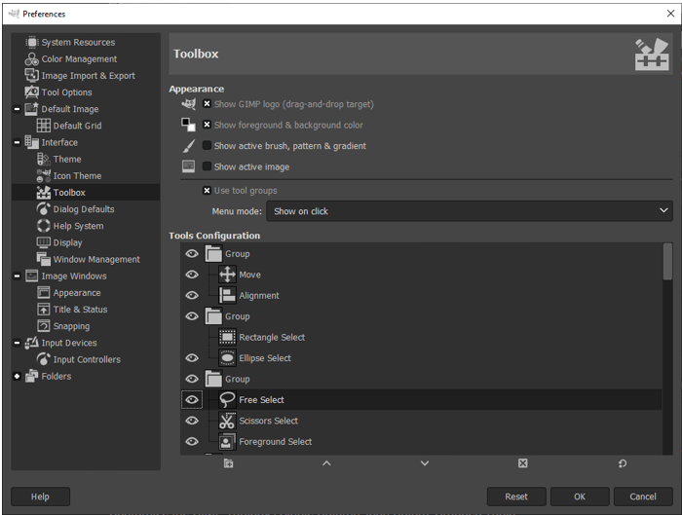682x515 pixels.
Task: Click the Image Import & Export icon
Action: [x=32, y=76]
